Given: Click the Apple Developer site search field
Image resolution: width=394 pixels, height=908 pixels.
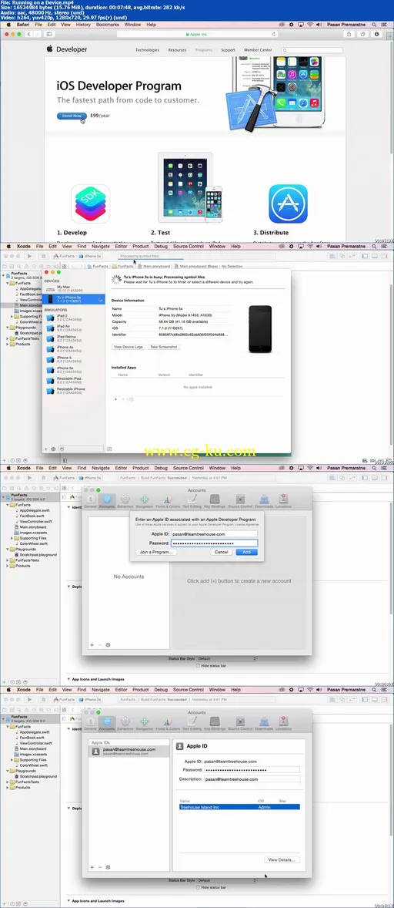Looking at the screenshot, I should pos(312,50).
